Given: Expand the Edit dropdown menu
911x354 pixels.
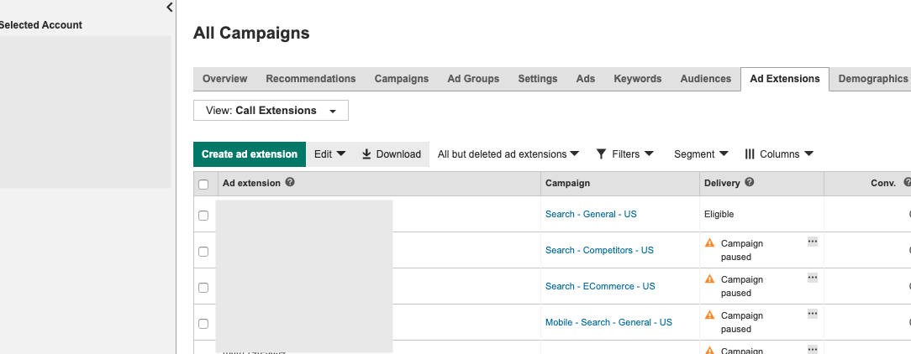Looking at the screenshot, I should 329,154.
